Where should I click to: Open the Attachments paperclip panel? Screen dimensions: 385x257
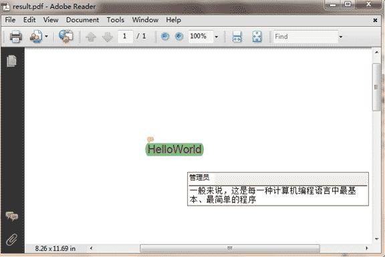[11, 240]
